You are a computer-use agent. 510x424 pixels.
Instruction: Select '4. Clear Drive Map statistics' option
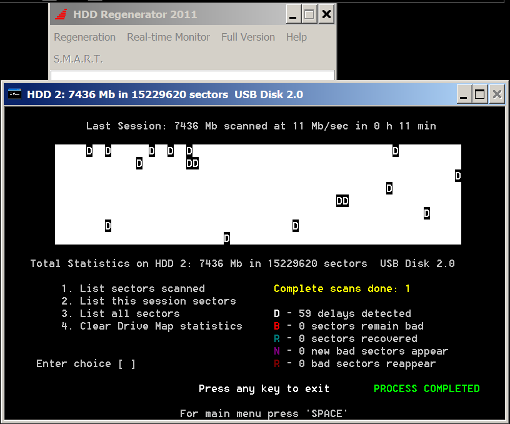click(x=152, y=326)
